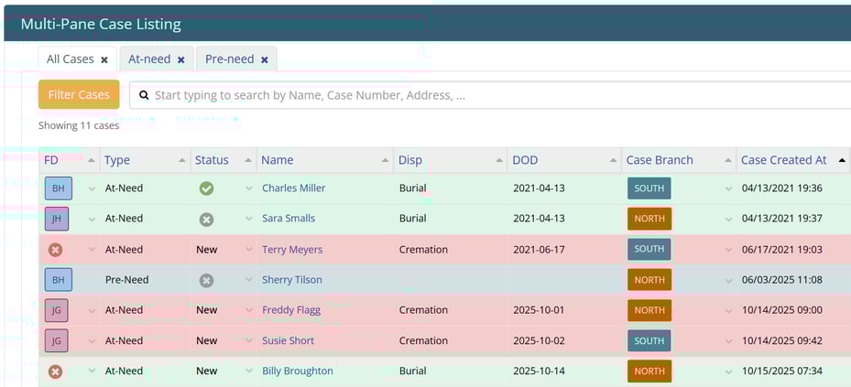Click the Filter Cases button

coord(79,94)
